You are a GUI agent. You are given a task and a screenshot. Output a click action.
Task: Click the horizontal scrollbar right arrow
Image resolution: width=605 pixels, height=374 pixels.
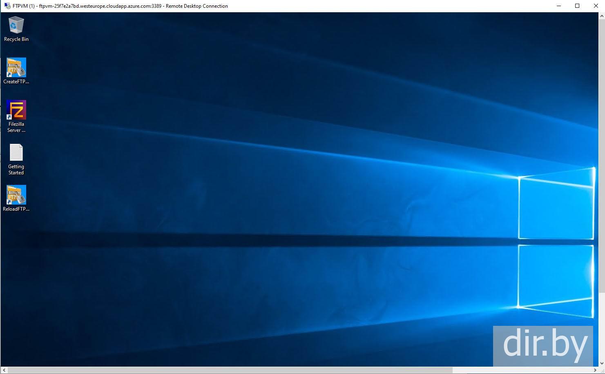click(x=595, y=370)
